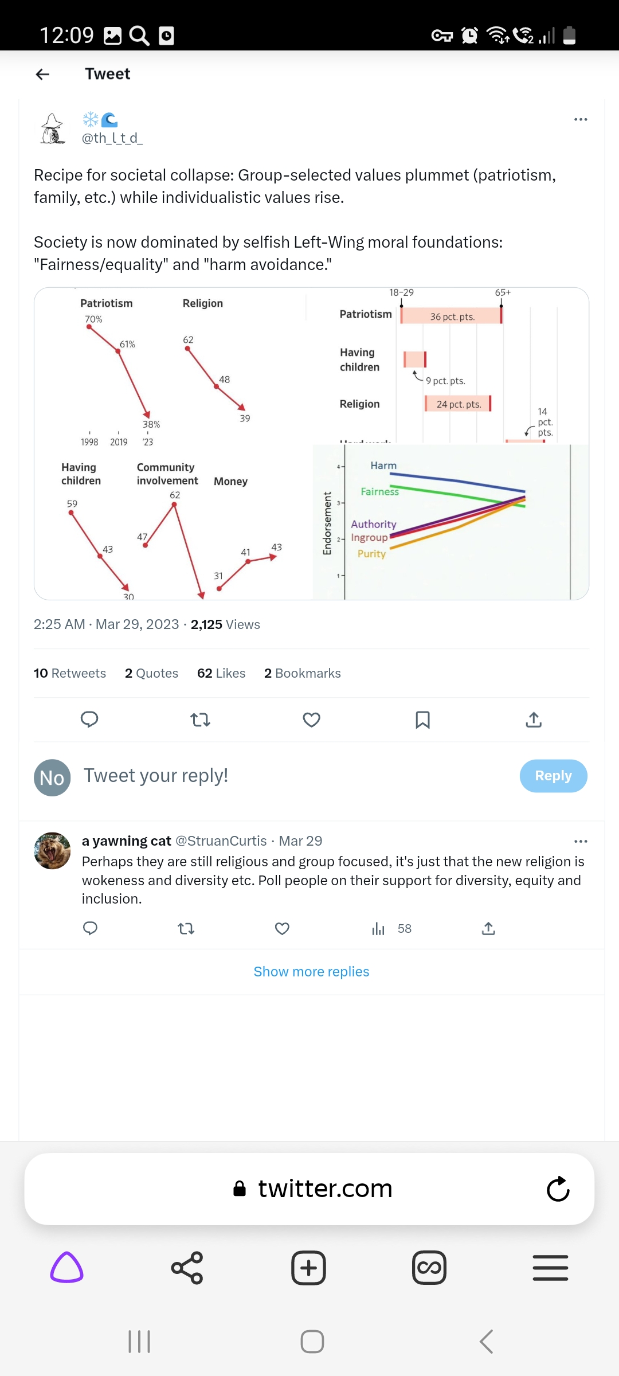This screenshot has height=1376, width=619.
Task: Open the browser's new tab plus icon
Action: 308,1268
